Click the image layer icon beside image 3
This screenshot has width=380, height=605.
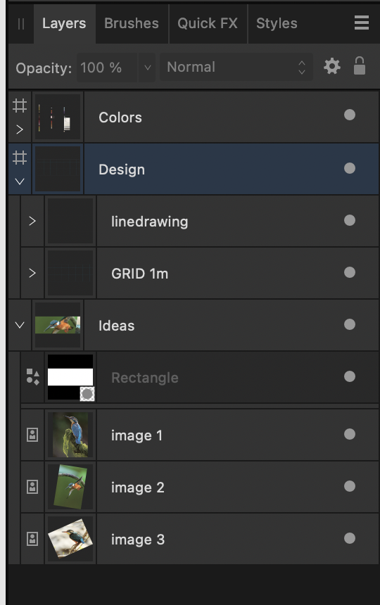tap(32, 539)
